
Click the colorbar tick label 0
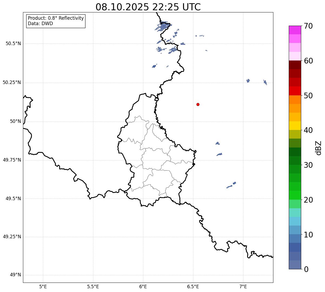coord(306,269)
